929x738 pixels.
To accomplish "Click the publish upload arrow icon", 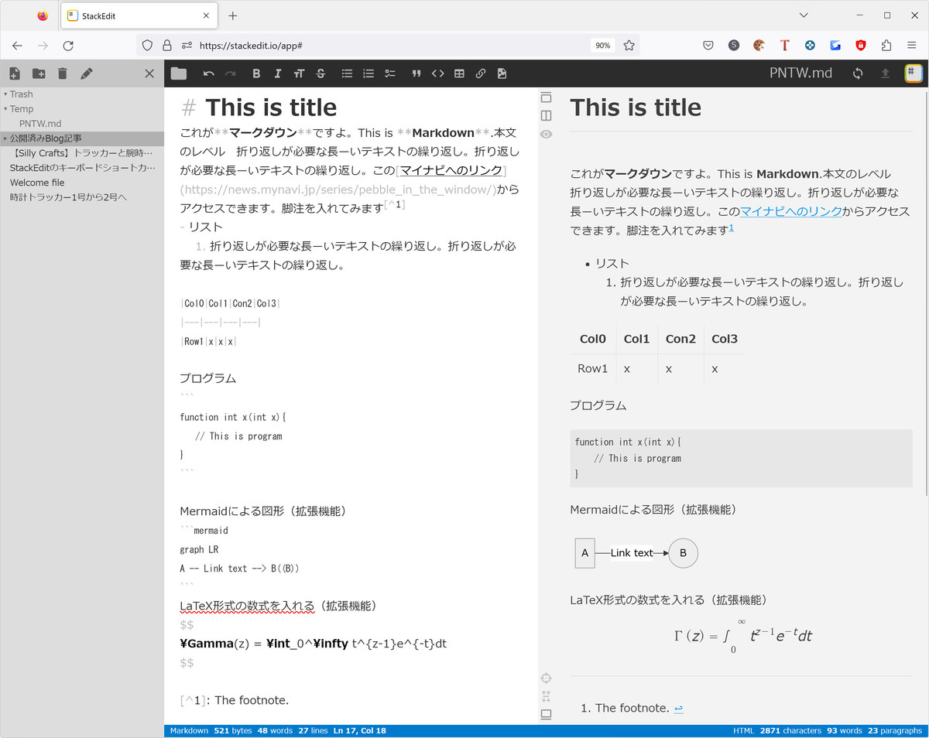I will tap(886, 73).
